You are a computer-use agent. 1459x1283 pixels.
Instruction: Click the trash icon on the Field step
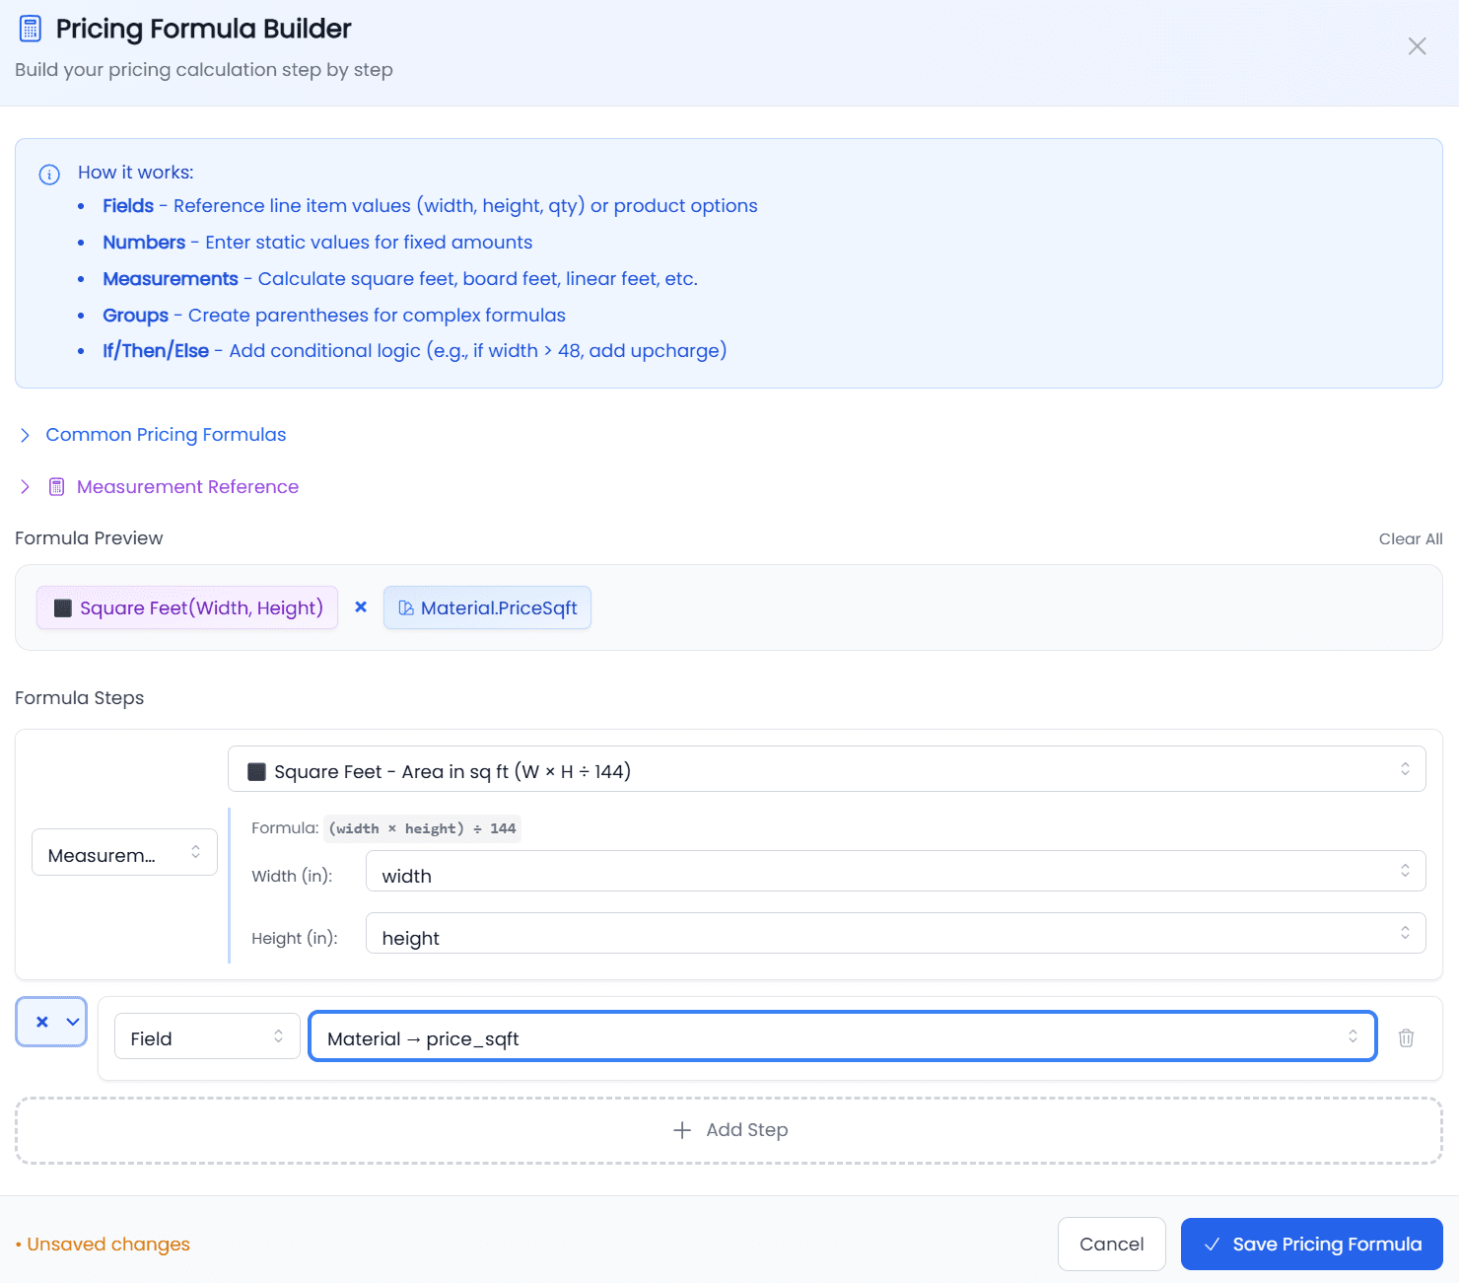(1406, 1037)
